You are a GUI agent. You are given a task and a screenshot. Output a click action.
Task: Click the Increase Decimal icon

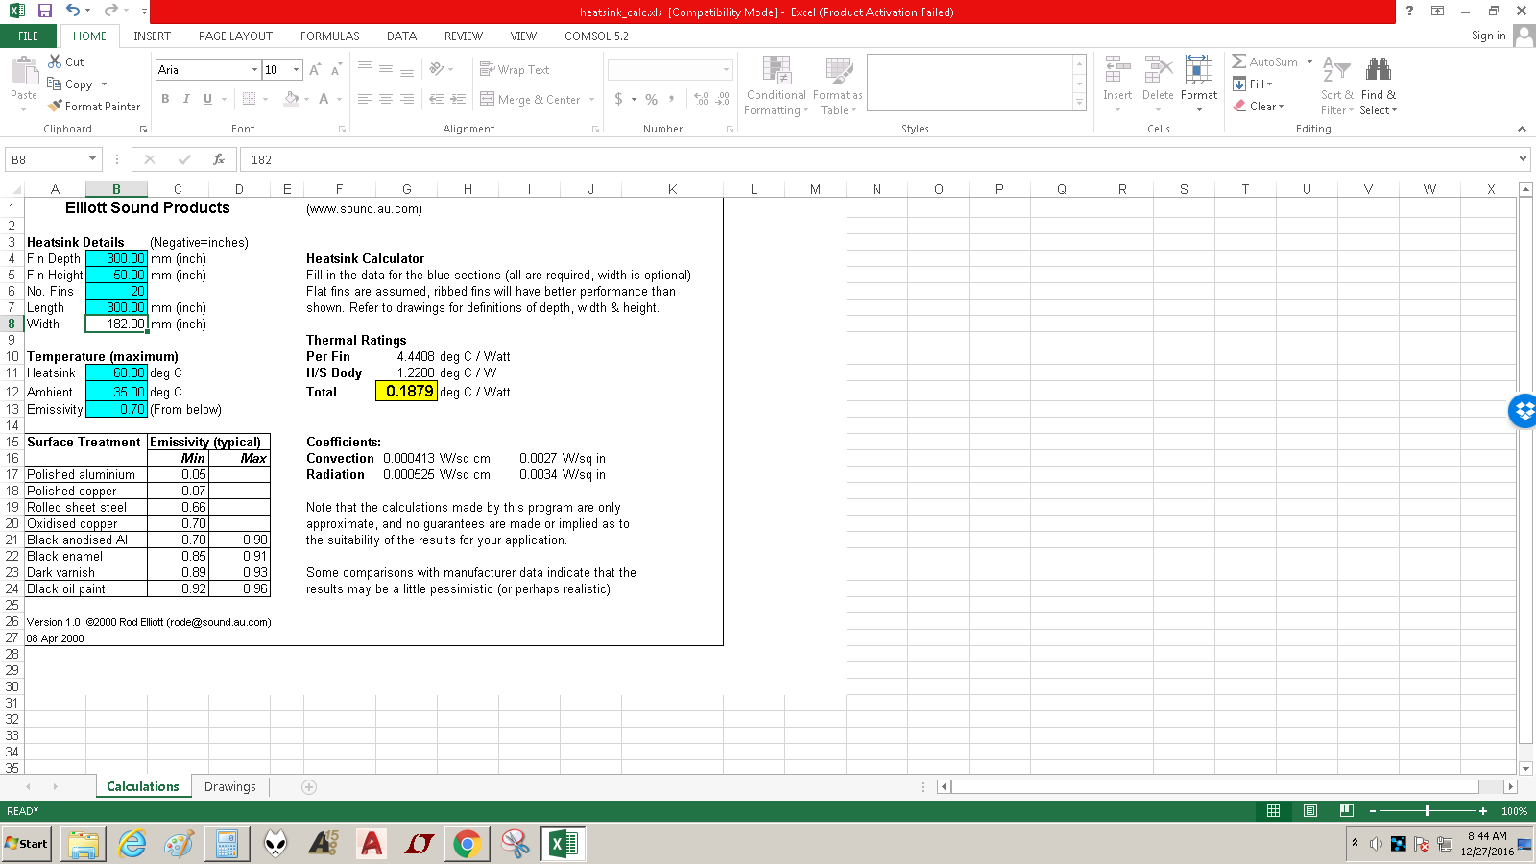coord(701,99)
